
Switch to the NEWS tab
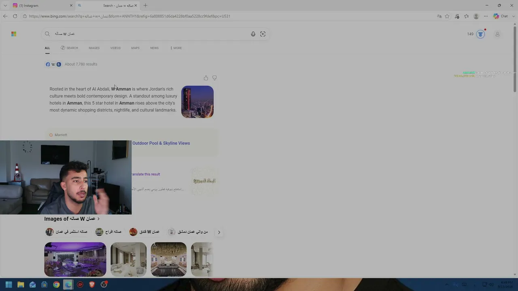tap(154, 48)
